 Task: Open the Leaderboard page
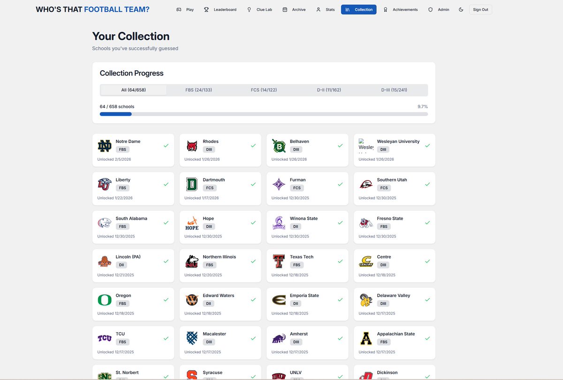click(x=220, y=9)
